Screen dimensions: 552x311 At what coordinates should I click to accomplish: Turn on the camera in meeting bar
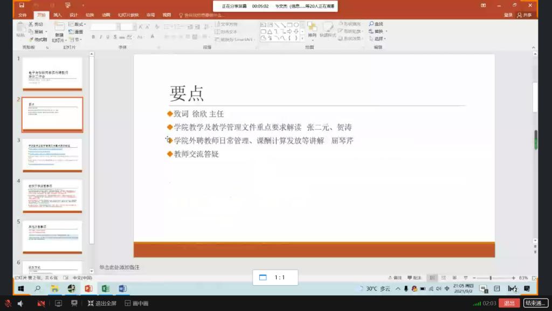pyautogui.click(x=41, y=303)
